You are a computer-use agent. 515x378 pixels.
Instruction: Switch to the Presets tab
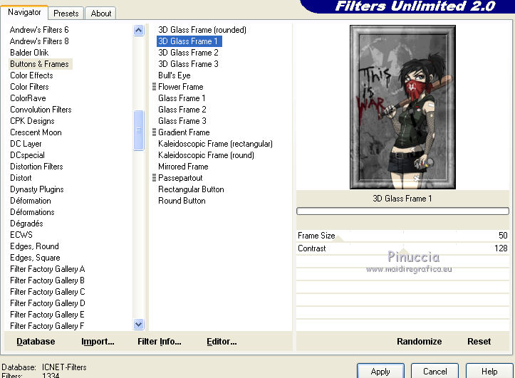(66, 14)
